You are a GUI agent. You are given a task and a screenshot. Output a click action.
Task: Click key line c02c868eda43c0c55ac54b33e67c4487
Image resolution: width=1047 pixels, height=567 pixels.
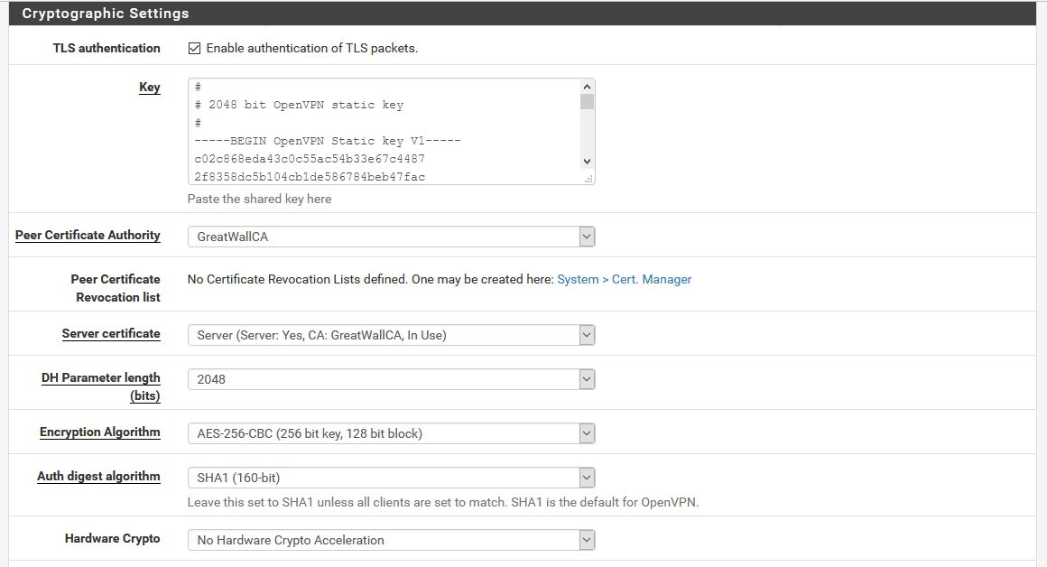pyautogui.click(x=310, y=159)
